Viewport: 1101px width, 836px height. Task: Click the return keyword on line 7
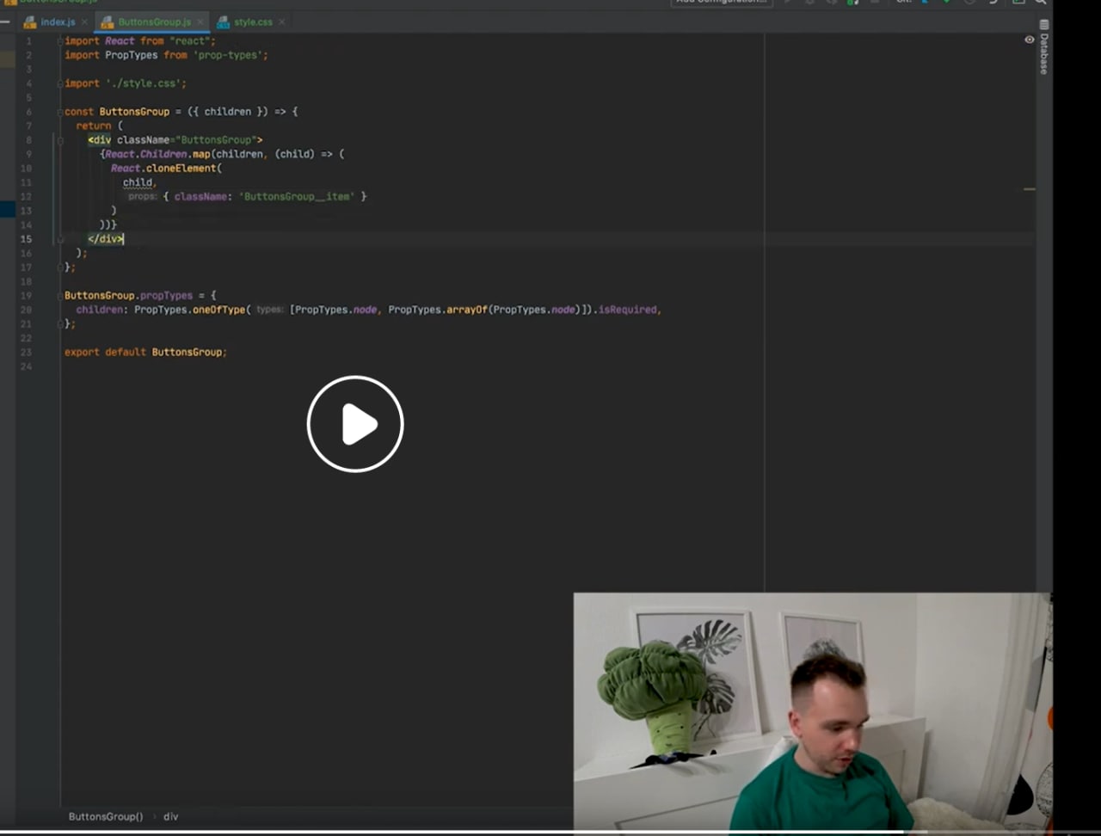pos(94,126)
